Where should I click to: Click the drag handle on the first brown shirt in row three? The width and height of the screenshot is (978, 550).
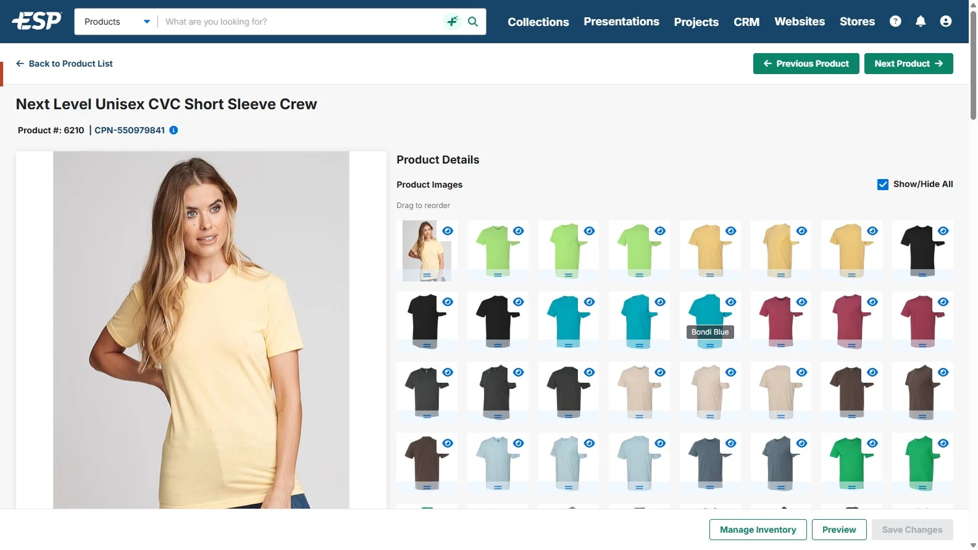coord(851,417)
